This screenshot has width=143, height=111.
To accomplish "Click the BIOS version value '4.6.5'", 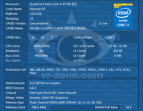I will [x=33, y=88].
